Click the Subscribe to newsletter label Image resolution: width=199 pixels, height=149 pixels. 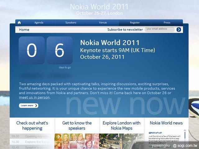(125, 29)
